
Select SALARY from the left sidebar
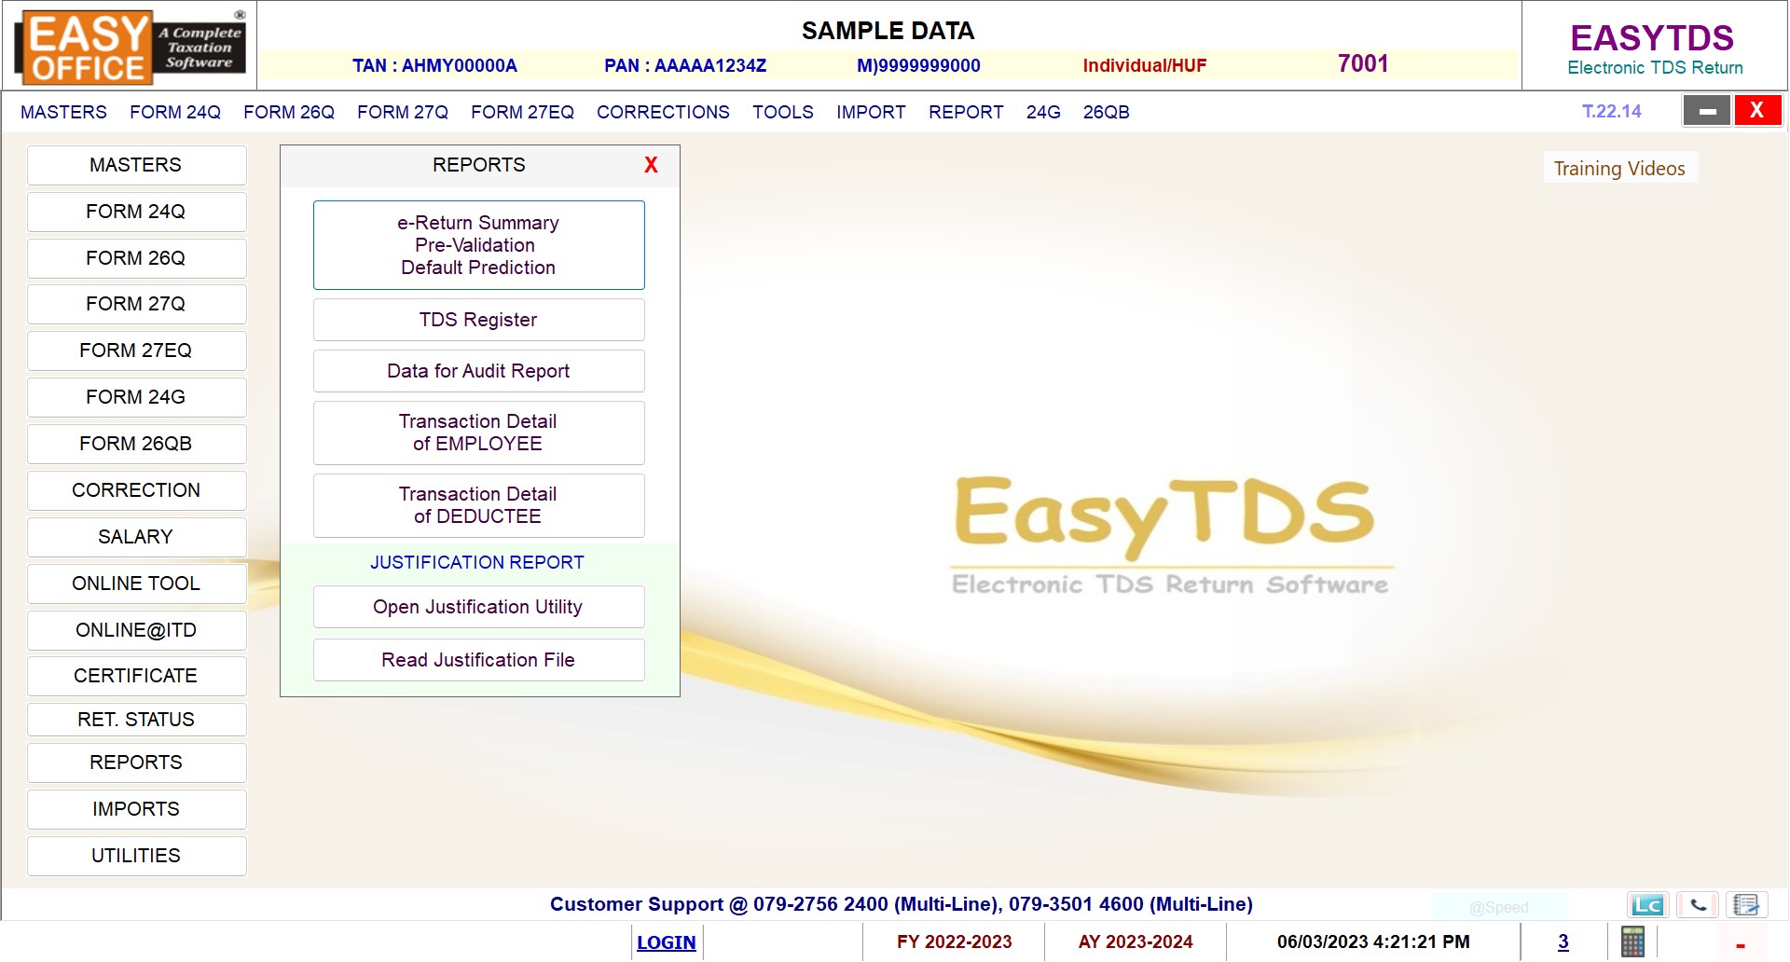click(x=136, y=536)
